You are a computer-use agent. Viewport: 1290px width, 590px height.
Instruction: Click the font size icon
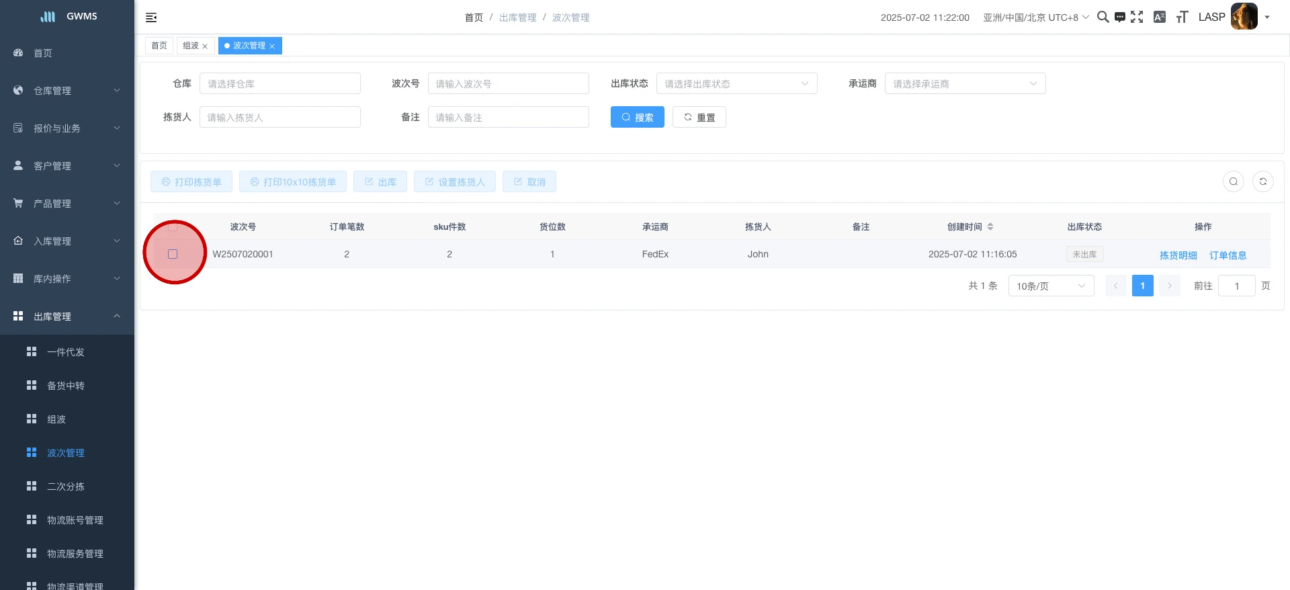(1182, 17)
